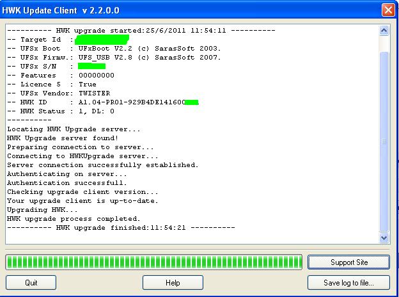
Task: Click the 'Target Id' log line
Action: [x=68, y=40]
